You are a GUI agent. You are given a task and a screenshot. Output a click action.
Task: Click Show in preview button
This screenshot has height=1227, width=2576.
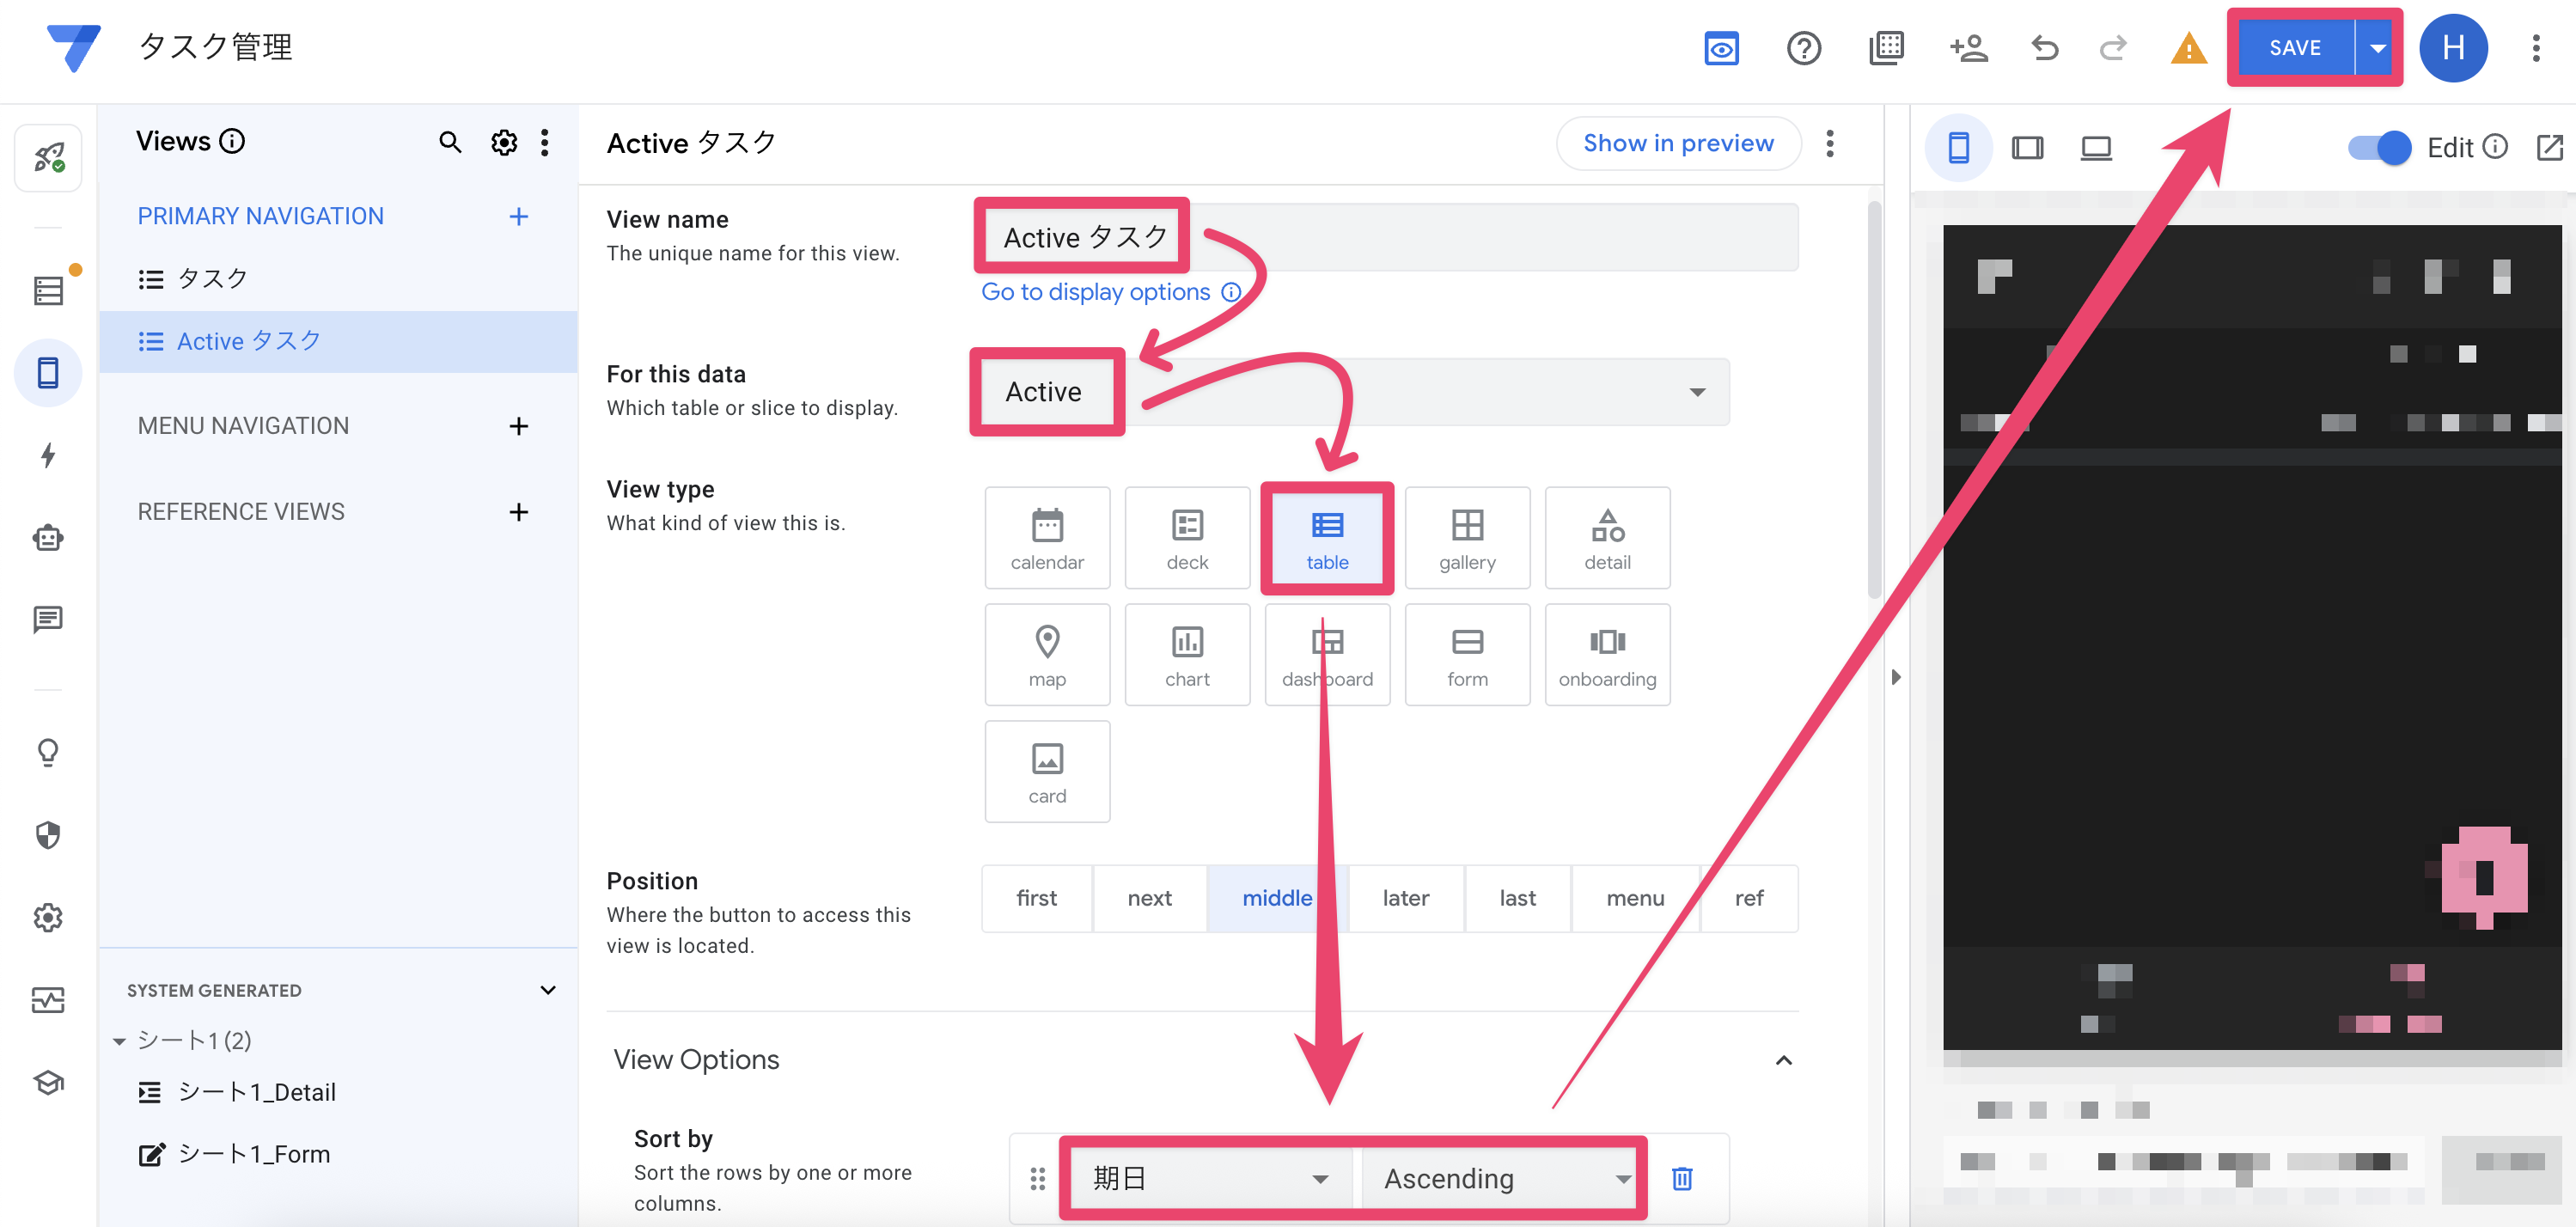pyautogui.click(x=1678, y=143)
